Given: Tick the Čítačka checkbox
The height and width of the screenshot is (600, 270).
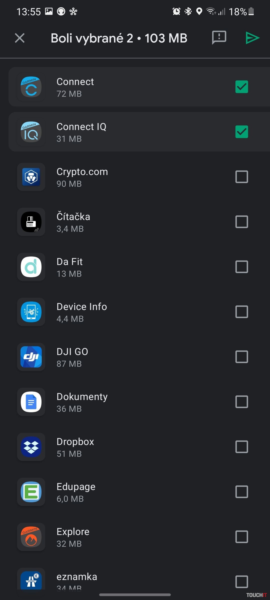Looking at the screenshot, I should pos(241,222).
